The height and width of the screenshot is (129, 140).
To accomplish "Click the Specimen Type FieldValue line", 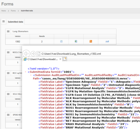I will [x=89, y=85].
